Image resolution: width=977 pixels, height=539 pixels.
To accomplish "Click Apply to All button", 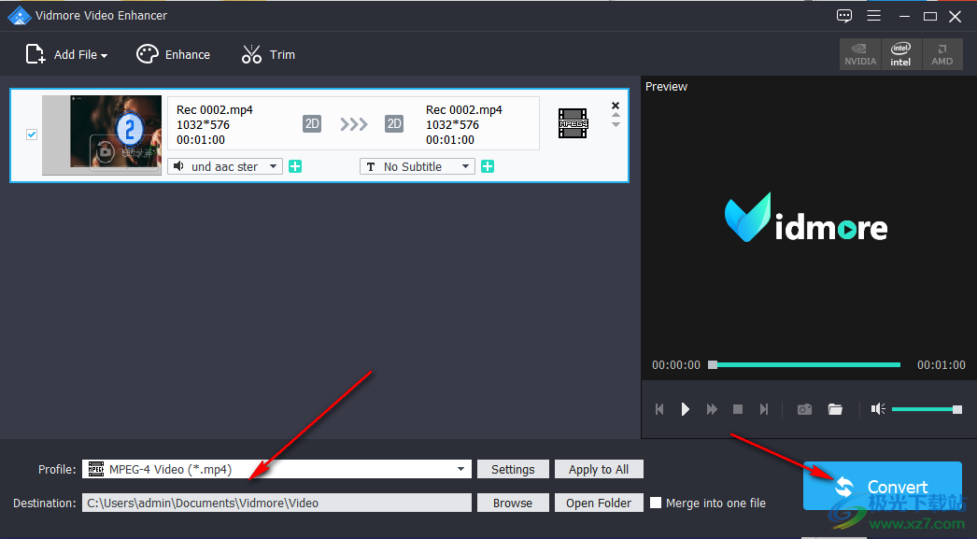I will (x=599, y=469).
